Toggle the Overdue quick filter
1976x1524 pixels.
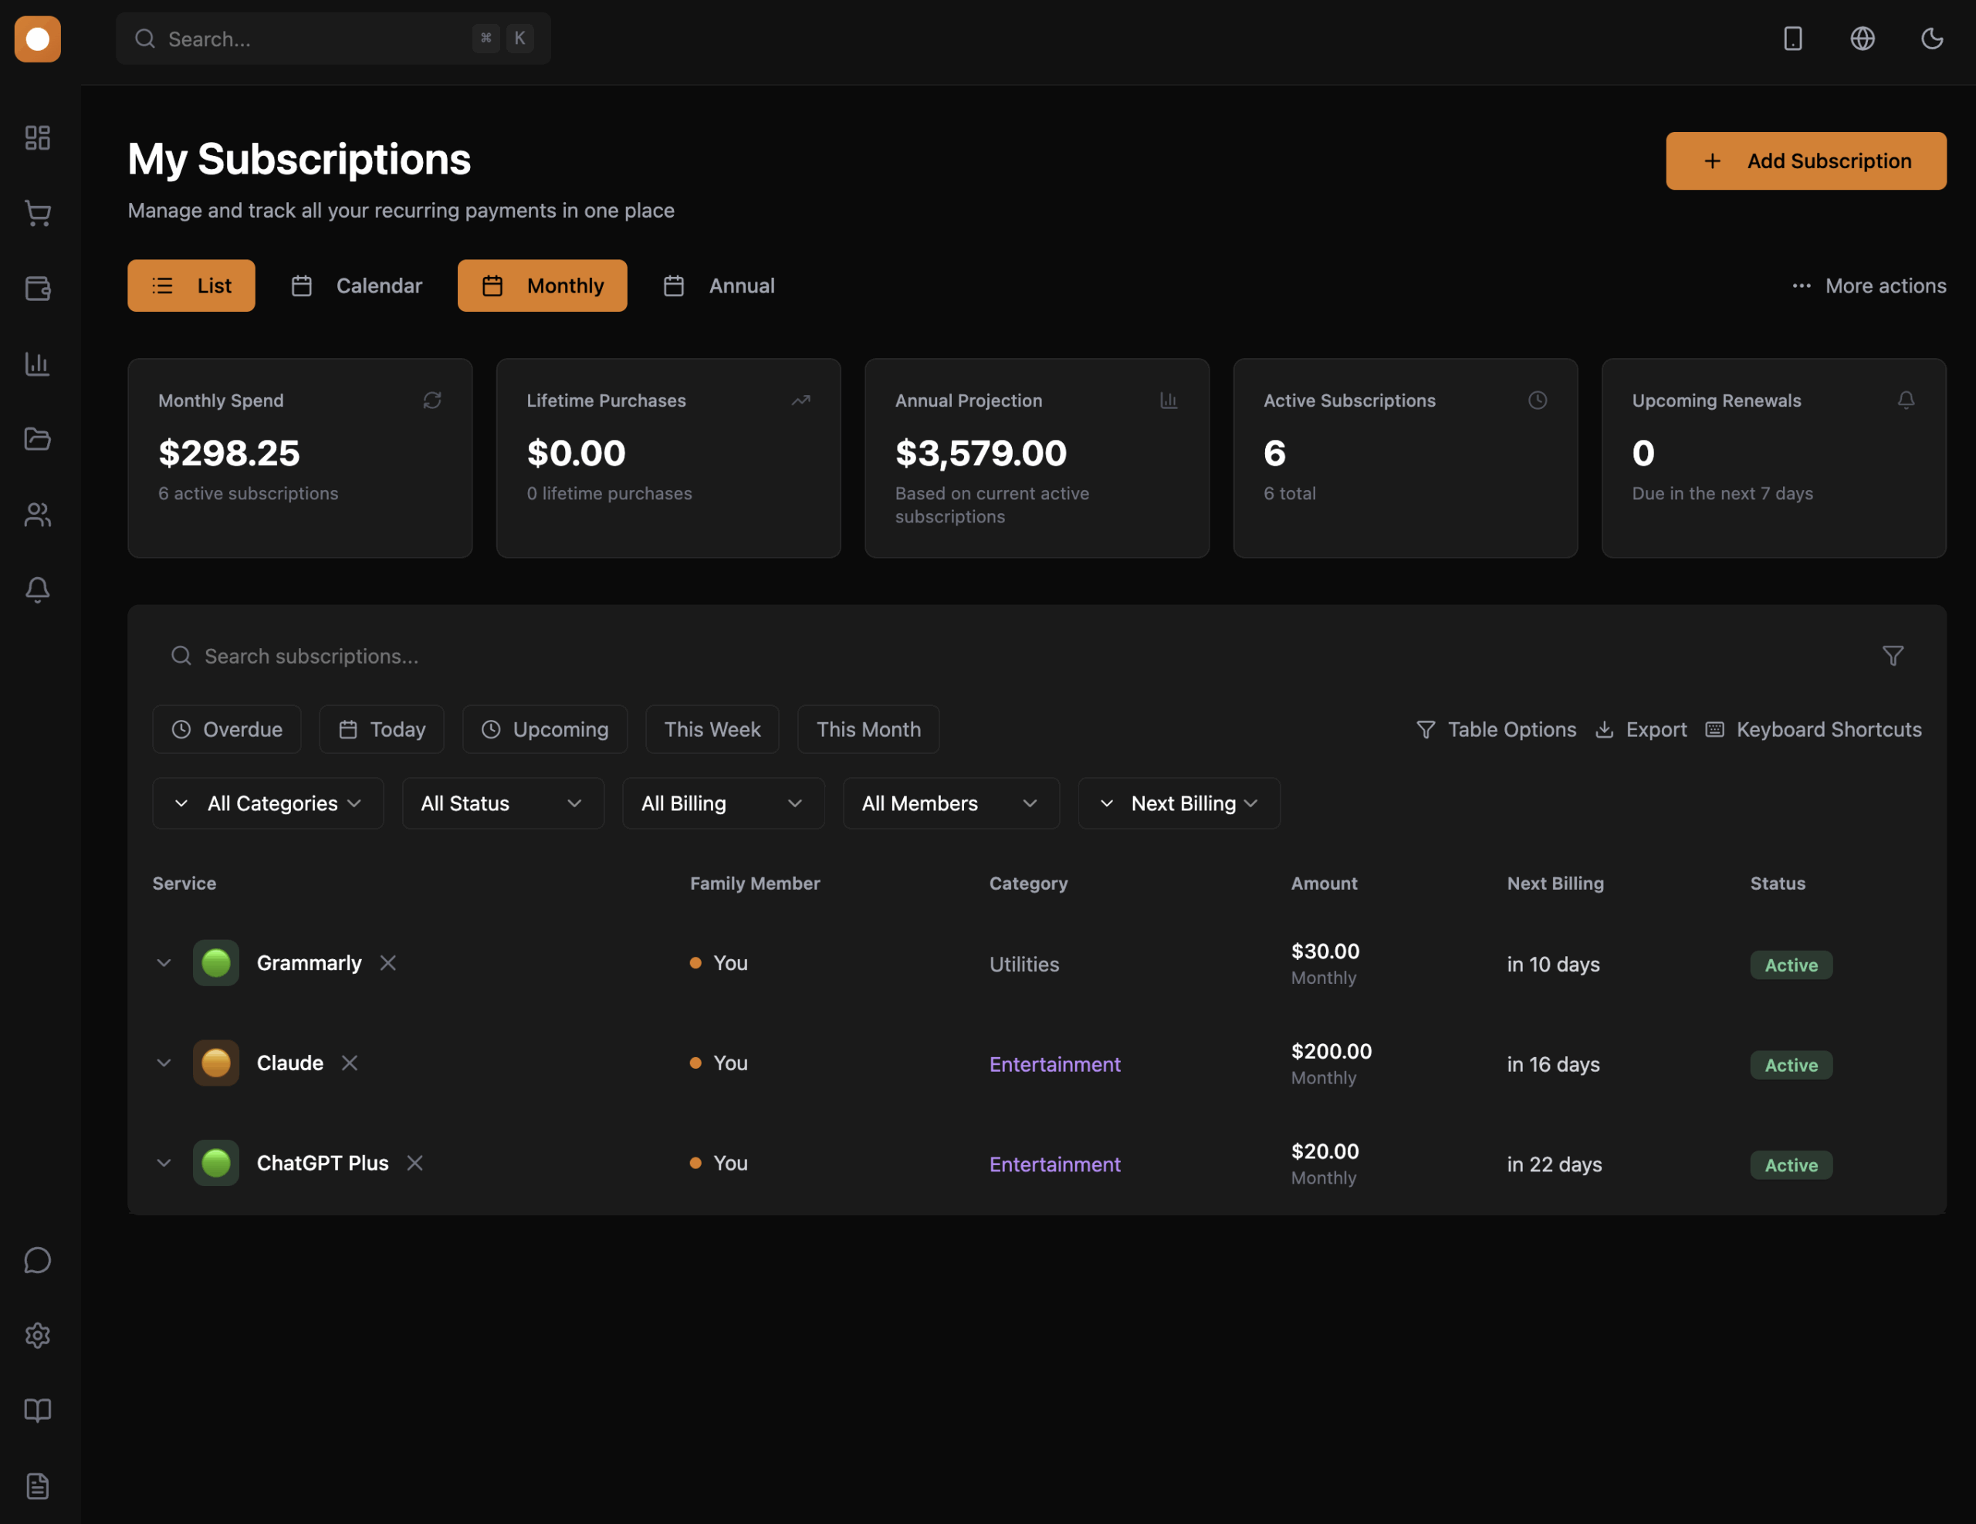click(x=226, y=729)
